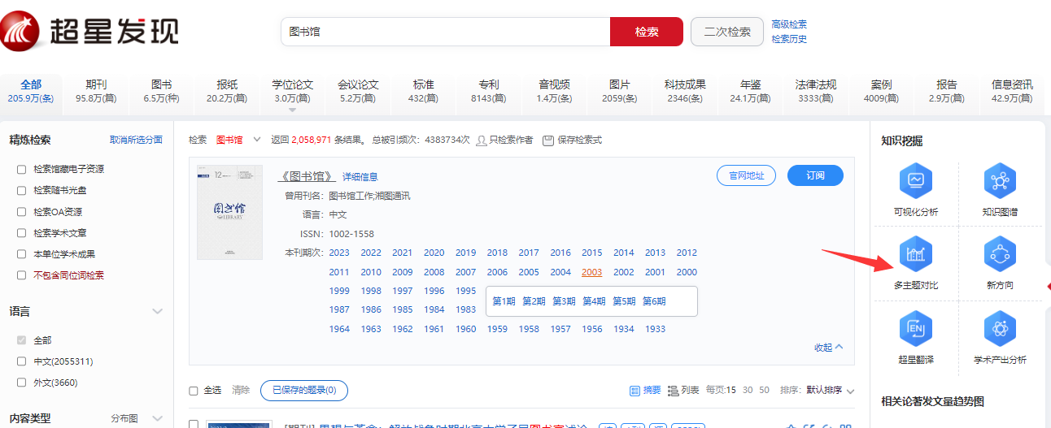Open the 法律法规 tab

(816, 91)
